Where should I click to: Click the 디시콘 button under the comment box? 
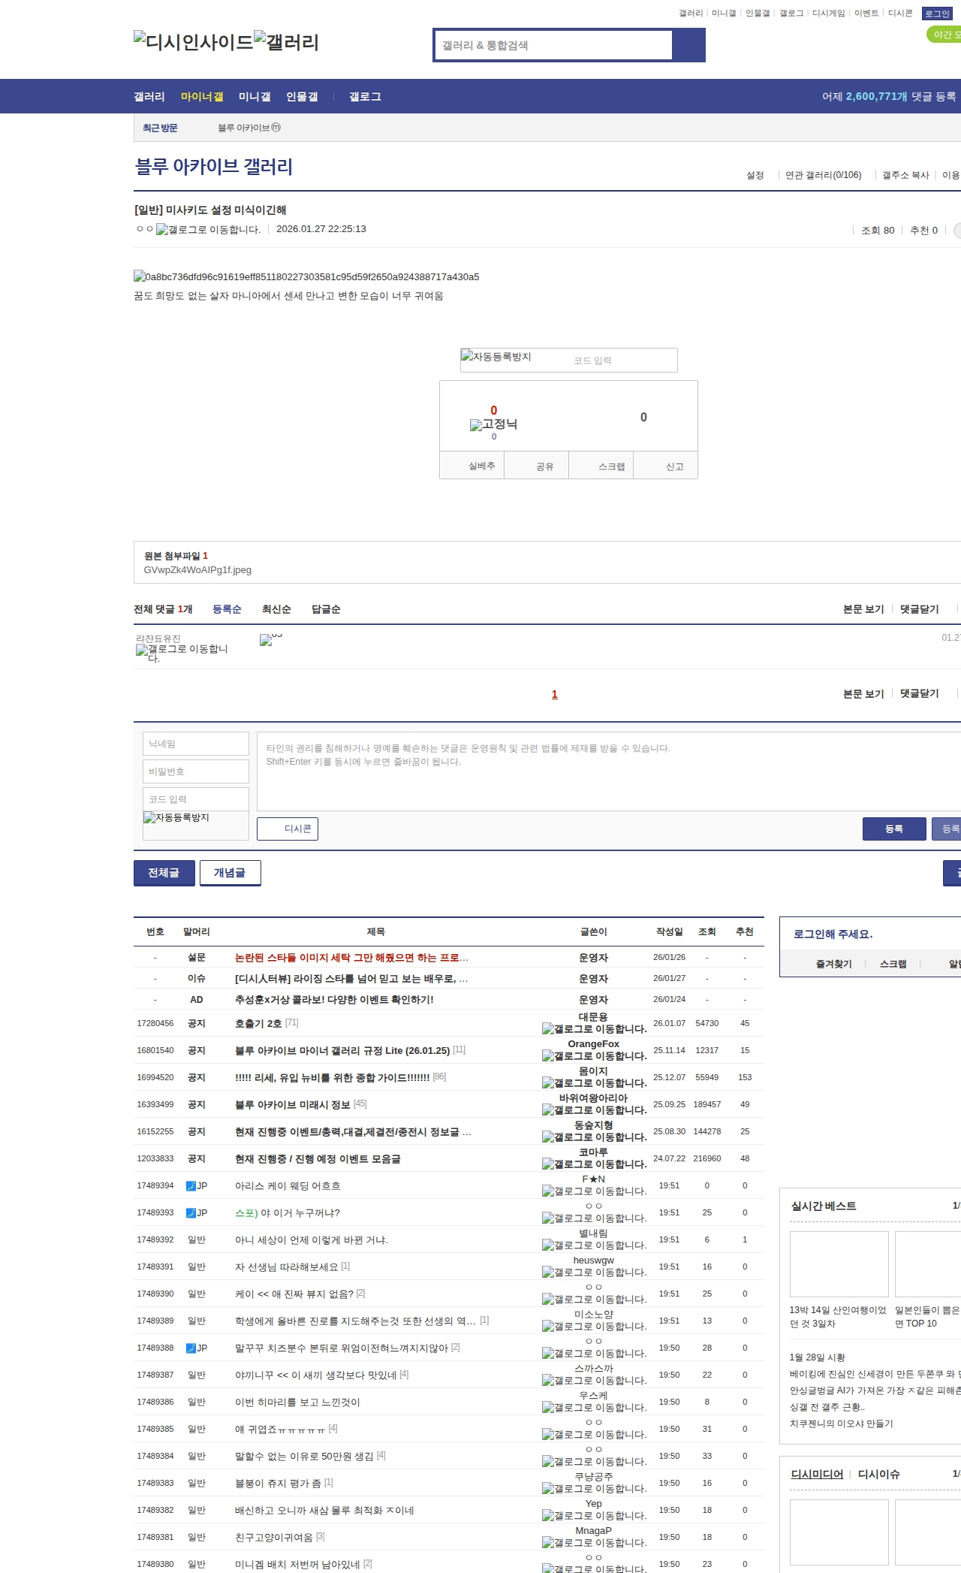288,829
